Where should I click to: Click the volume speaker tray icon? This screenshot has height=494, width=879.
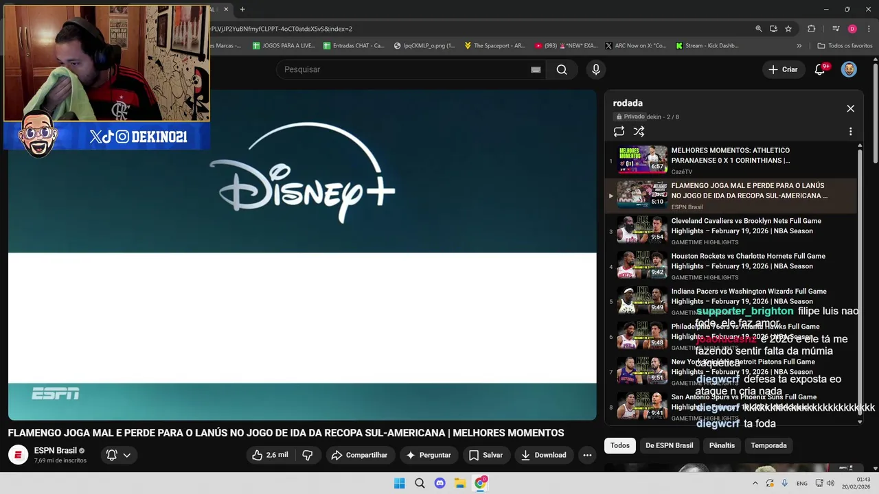830,483
